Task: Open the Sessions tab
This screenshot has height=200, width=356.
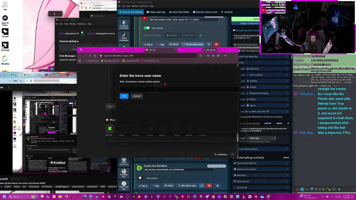Action: point(226,12)
